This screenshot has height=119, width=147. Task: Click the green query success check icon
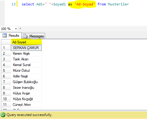(x=3, y=115)
